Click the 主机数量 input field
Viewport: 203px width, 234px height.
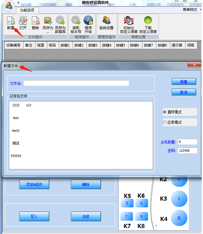click(188, 142)
